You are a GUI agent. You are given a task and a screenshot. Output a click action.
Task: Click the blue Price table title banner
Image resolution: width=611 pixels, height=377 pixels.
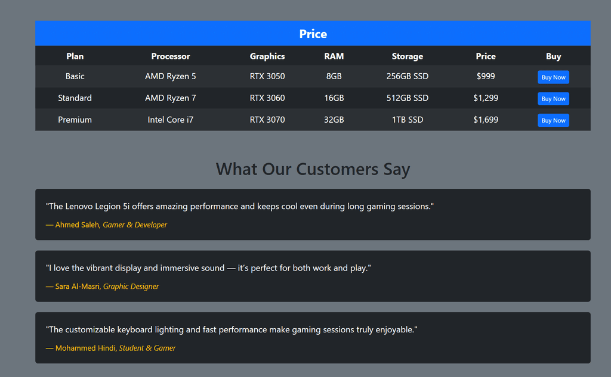pos(313,34)
